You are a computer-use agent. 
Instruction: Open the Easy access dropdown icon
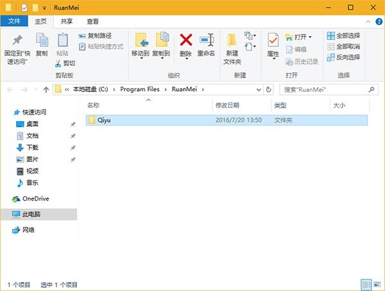(x=250, y=46)
